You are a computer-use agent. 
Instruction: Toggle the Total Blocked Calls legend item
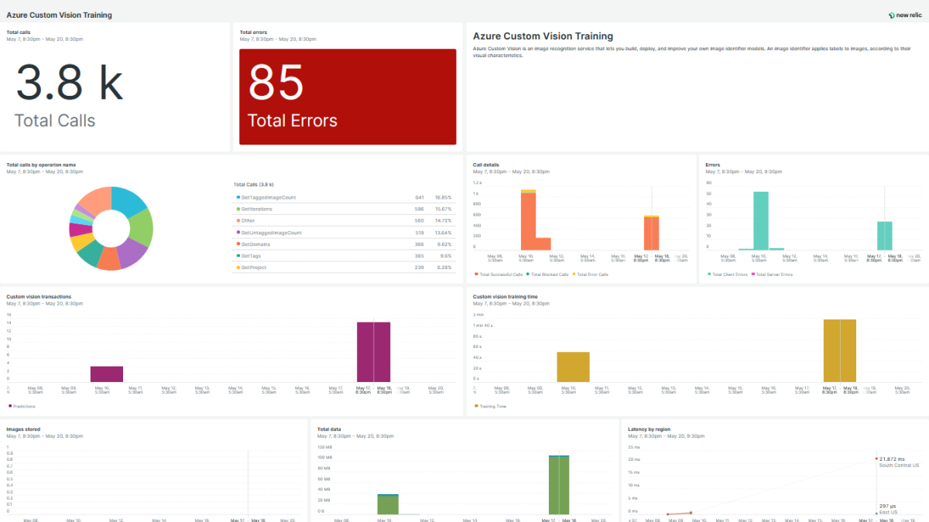pyautogui.click(x=550, y=275)
